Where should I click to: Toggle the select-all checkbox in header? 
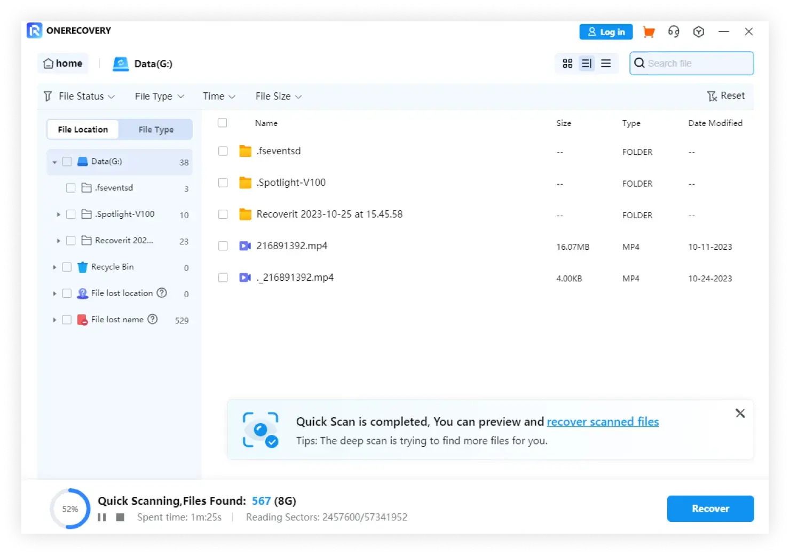(x=223, y=123)
